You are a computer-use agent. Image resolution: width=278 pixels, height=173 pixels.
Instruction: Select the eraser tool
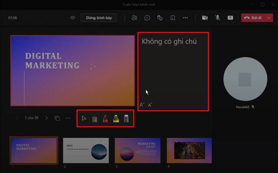point(126,118)
